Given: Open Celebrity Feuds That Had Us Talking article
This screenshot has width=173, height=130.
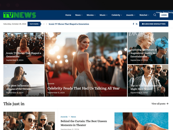Looking at the screenshot, I should pyautogui.click(x=83, y=88).
